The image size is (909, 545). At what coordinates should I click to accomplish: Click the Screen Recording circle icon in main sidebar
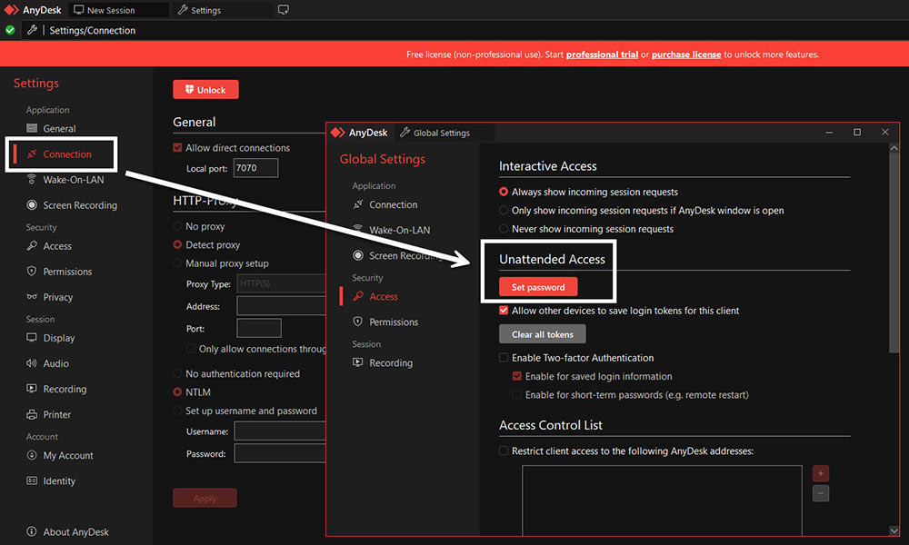32,204
